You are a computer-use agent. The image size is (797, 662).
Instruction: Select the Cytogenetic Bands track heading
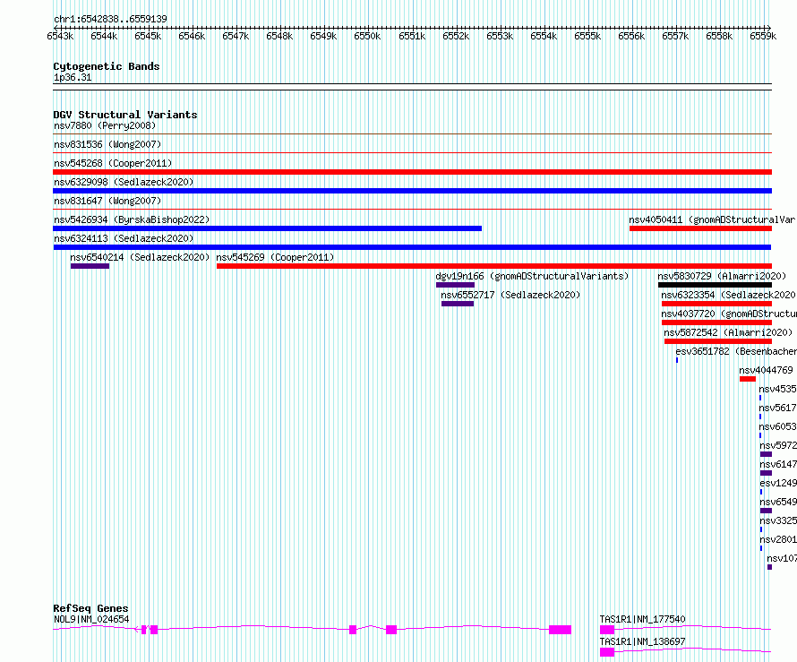(107, 66)
